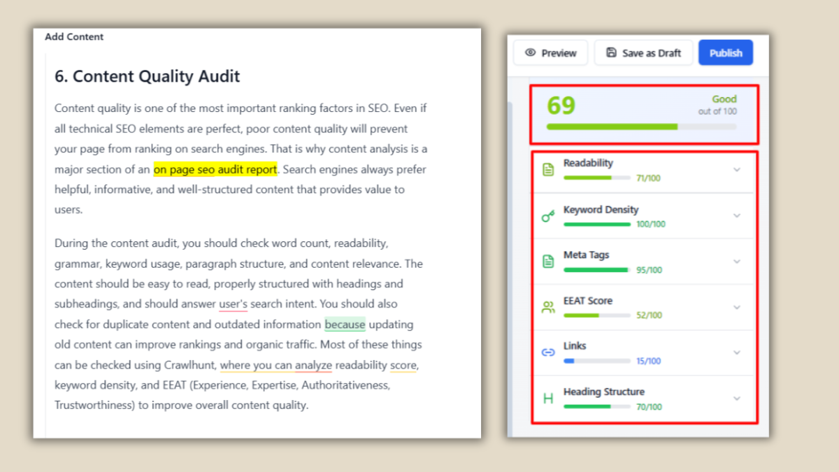Click the highlighted 'on page seo audit report' phrase
The width and height of the screenshot is (839, 472).
coord(215,169)
